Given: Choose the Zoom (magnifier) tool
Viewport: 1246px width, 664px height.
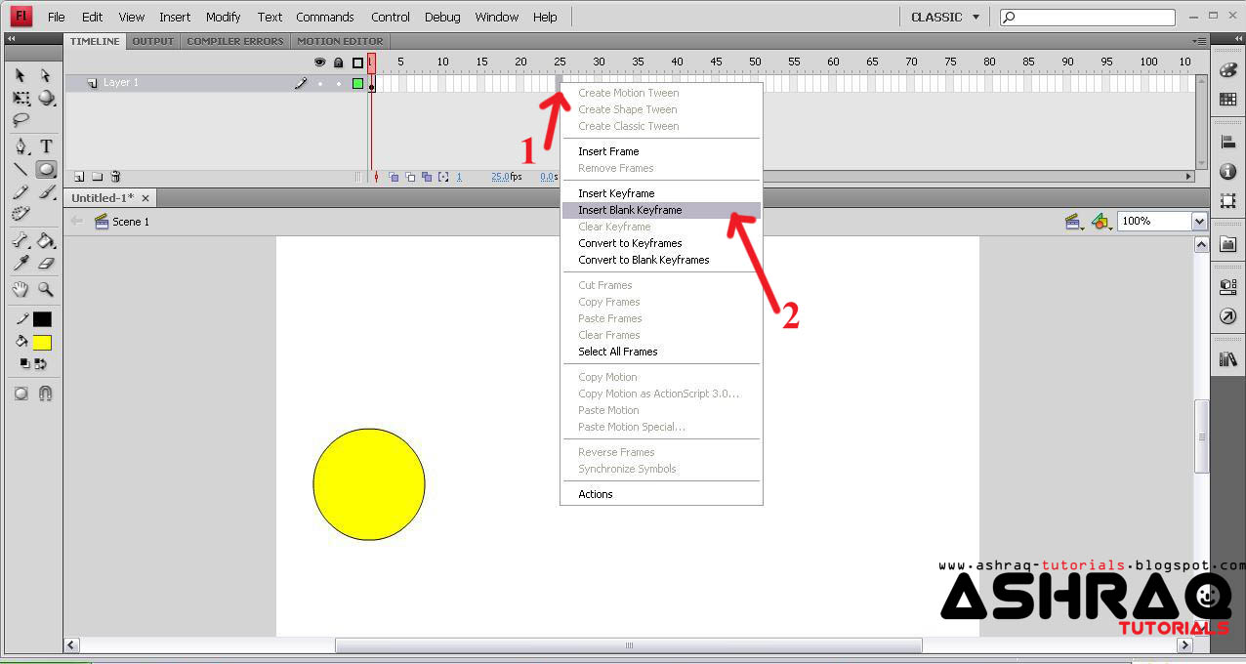Looking at the screenshot, I should 46,288.
